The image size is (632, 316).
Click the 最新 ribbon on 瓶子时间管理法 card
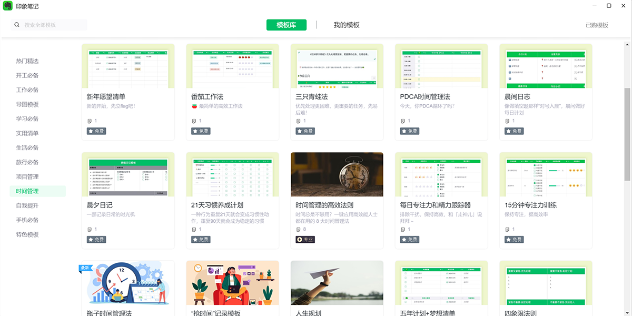coord(84,268)
